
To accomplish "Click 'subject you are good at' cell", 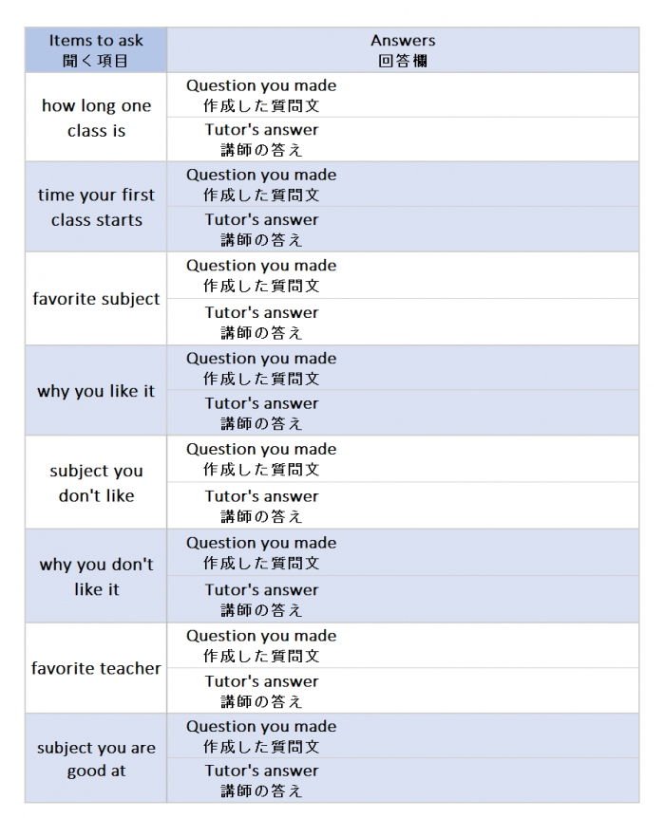I will tap(96, 759).
